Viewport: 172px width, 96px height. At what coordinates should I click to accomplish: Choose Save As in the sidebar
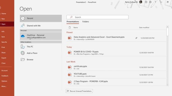tap(4, 42)
